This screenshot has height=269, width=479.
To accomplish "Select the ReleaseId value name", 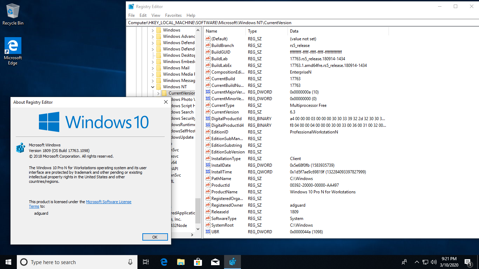I will [220, 212].
